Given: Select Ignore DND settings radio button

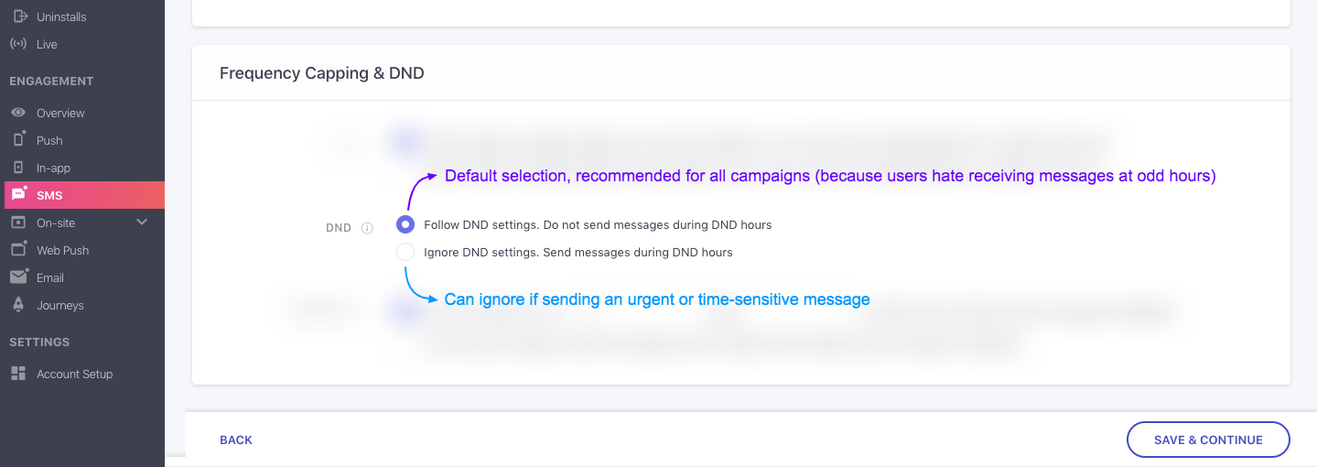Looking at the screenshot, I should (x=405, y=252).
